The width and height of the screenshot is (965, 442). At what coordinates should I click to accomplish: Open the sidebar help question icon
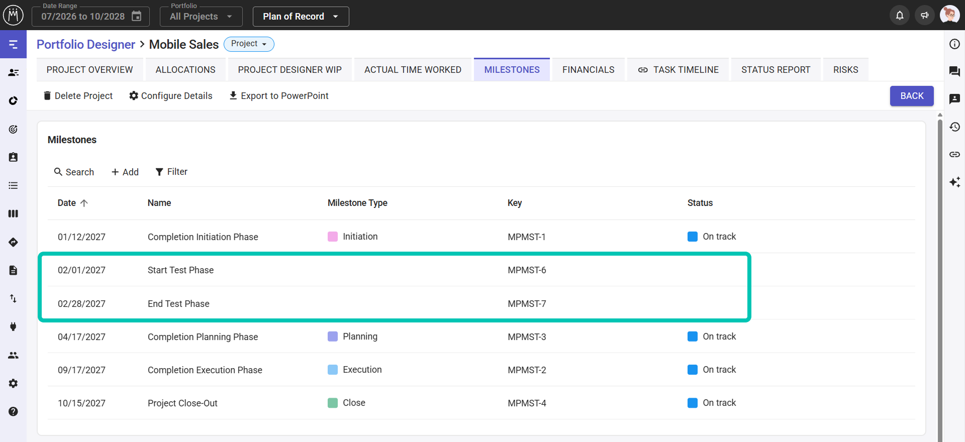[x=13, y=411]
